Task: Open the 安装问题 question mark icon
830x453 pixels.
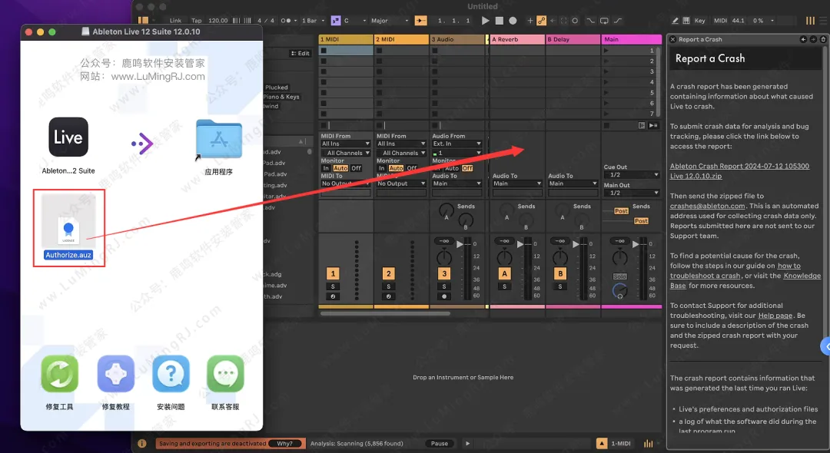Action: (x=171, y=374)
